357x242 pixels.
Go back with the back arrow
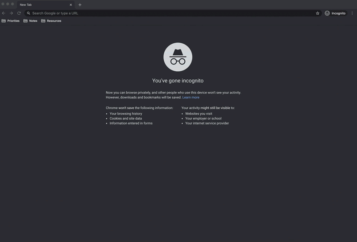(x=4, y=13)
